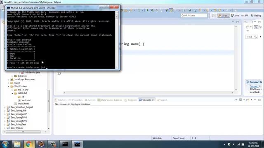Screen dimensions: 264x148
Task: Open the New Task dropdown arrow
Action: [x=251, y=27]
